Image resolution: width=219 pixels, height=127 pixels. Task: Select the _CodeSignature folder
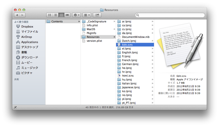click(99, 21)
